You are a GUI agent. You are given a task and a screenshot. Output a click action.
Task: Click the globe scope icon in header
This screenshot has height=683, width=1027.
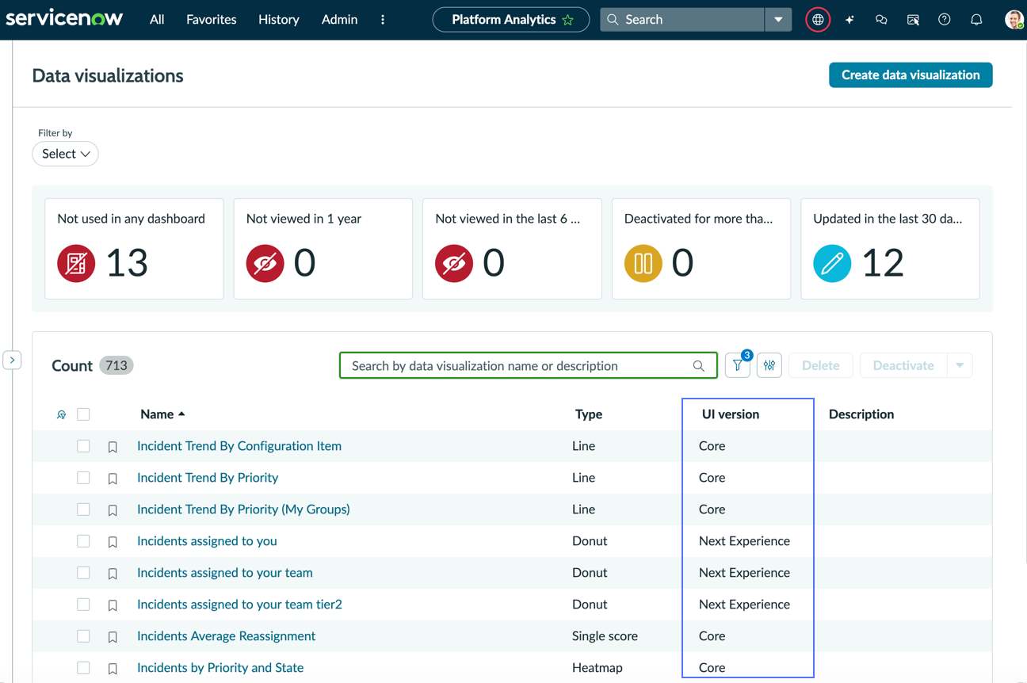click(x=818, y=19)
